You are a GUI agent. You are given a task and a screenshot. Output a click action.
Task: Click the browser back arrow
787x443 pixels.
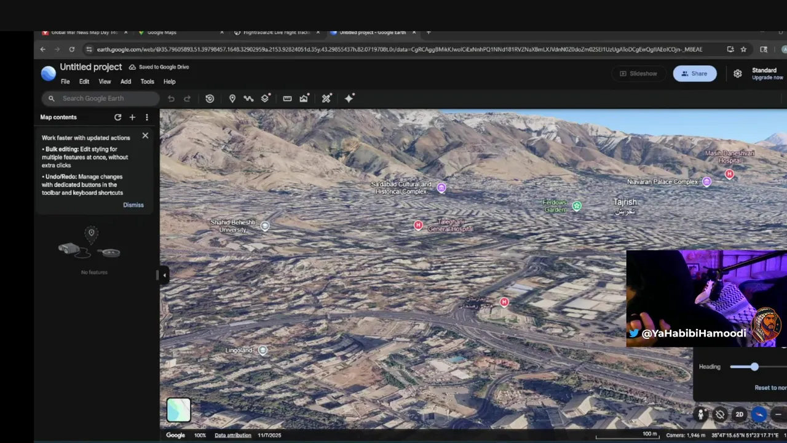[x=42, y=49]
